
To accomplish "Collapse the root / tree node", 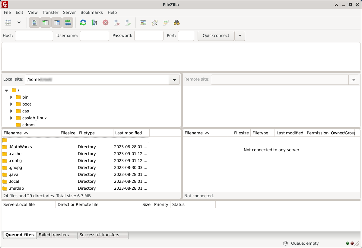I will click(6, 90).
